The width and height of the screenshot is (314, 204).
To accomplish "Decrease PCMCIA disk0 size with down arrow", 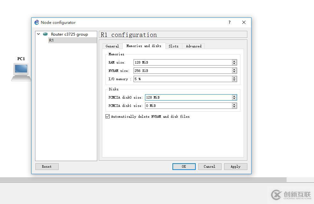I will (x=234, y=99).
